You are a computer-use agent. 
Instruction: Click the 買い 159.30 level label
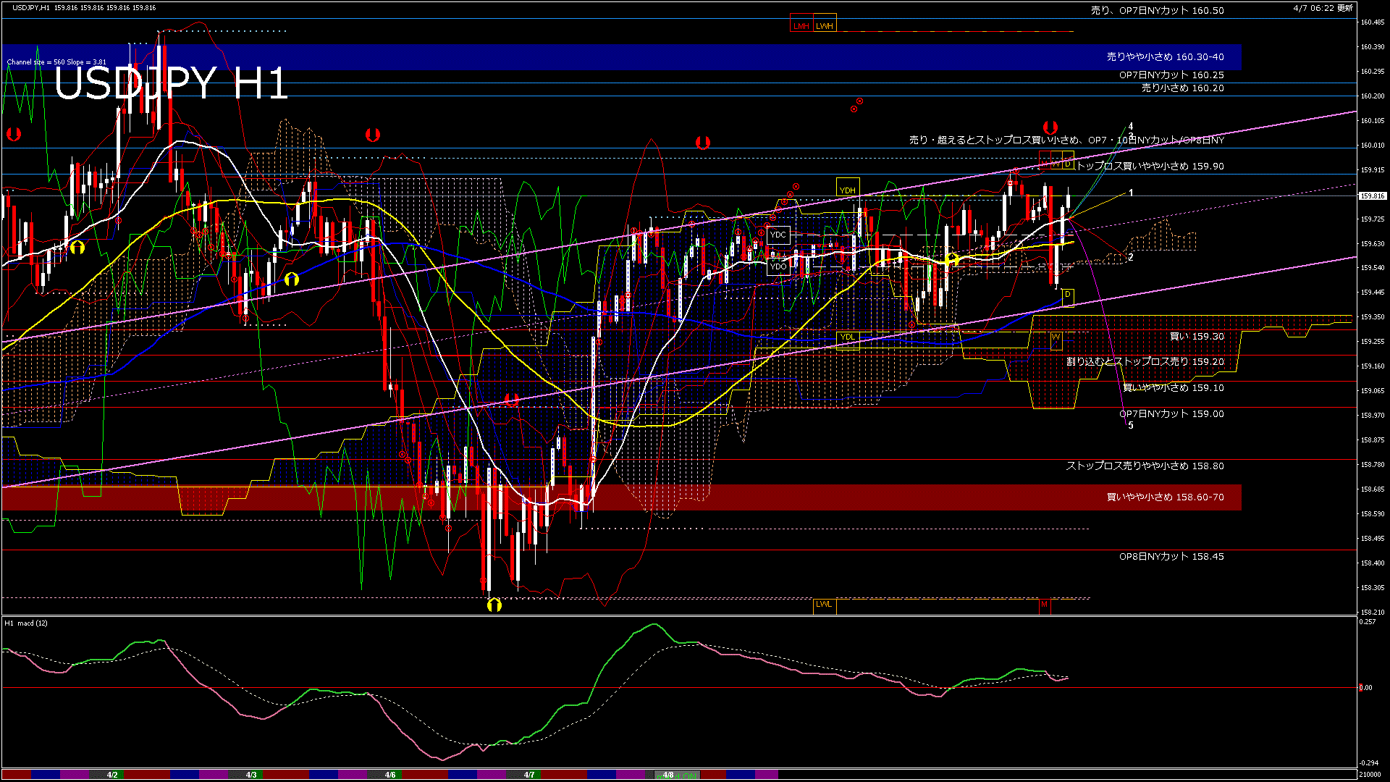[1197, 337]
